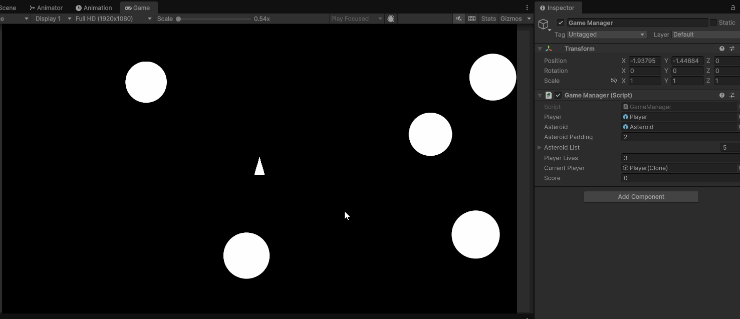Screen dimensions: 740x319
Task: Open the Display 1 dropdown
Action: [x=53, y=19]
